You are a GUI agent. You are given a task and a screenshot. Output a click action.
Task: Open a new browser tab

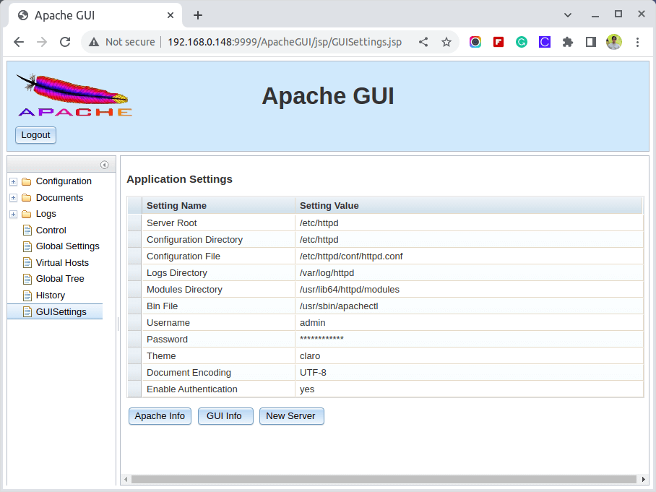[x=198, y=15]
